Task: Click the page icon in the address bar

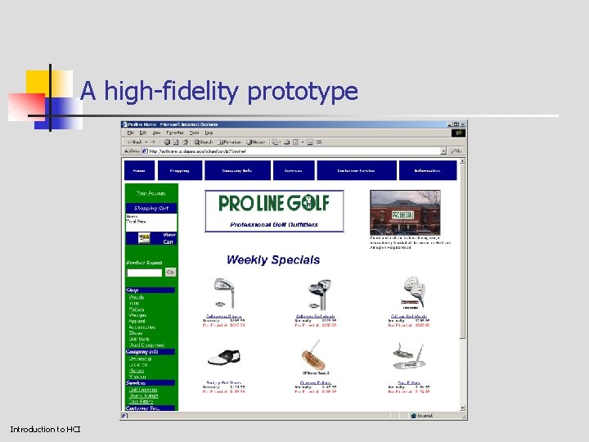Action: click(x=145, y=151)
